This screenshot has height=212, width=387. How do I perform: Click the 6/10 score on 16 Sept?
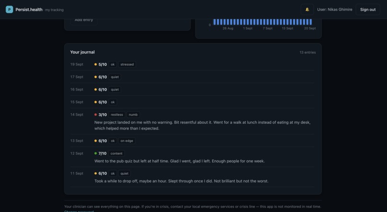point(103,90)
